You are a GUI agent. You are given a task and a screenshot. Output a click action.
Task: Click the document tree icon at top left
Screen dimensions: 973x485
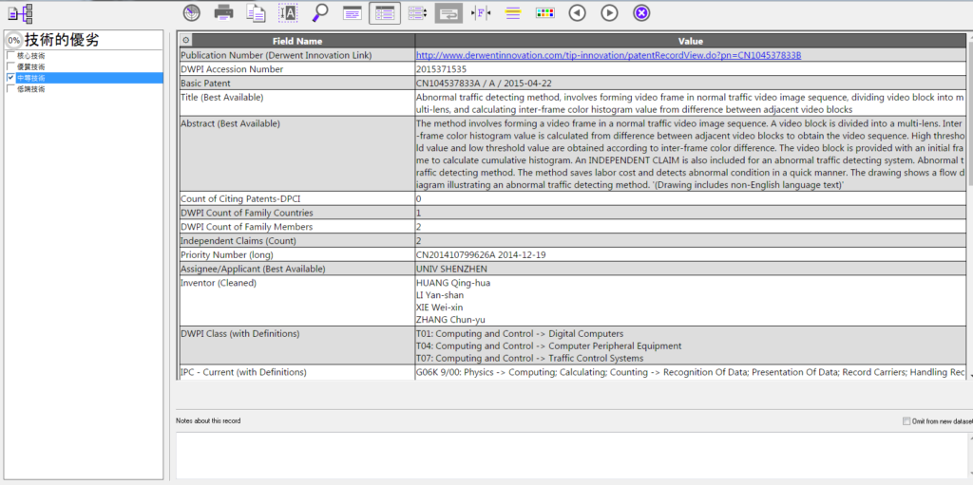coord(21,13)
